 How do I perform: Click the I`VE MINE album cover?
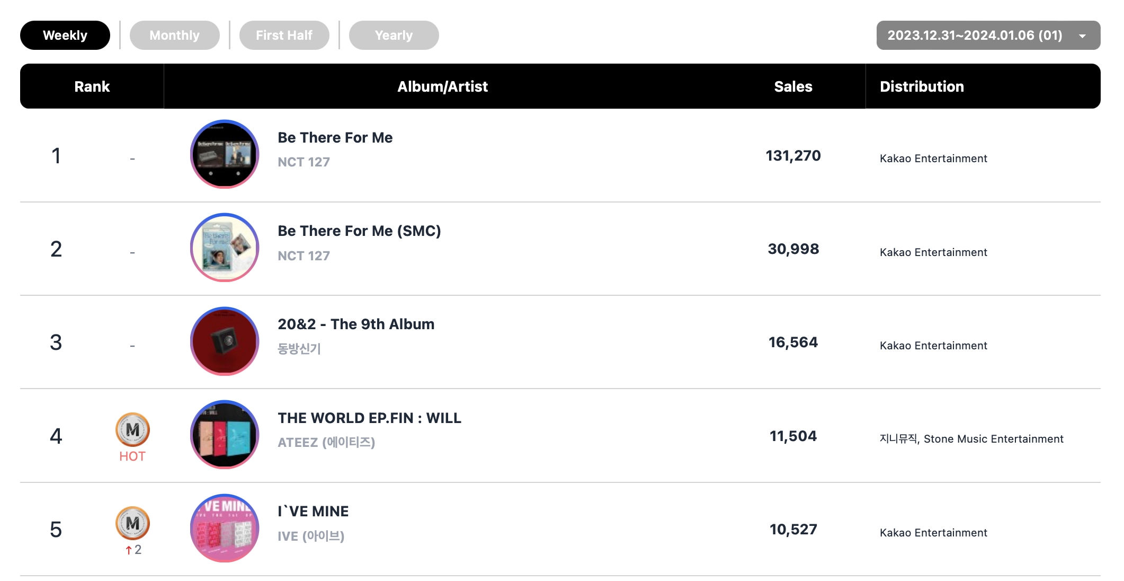[225, 529]
